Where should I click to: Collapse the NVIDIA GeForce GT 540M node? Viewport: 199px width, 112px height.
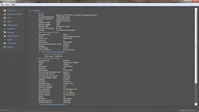[x=37, y=59]
